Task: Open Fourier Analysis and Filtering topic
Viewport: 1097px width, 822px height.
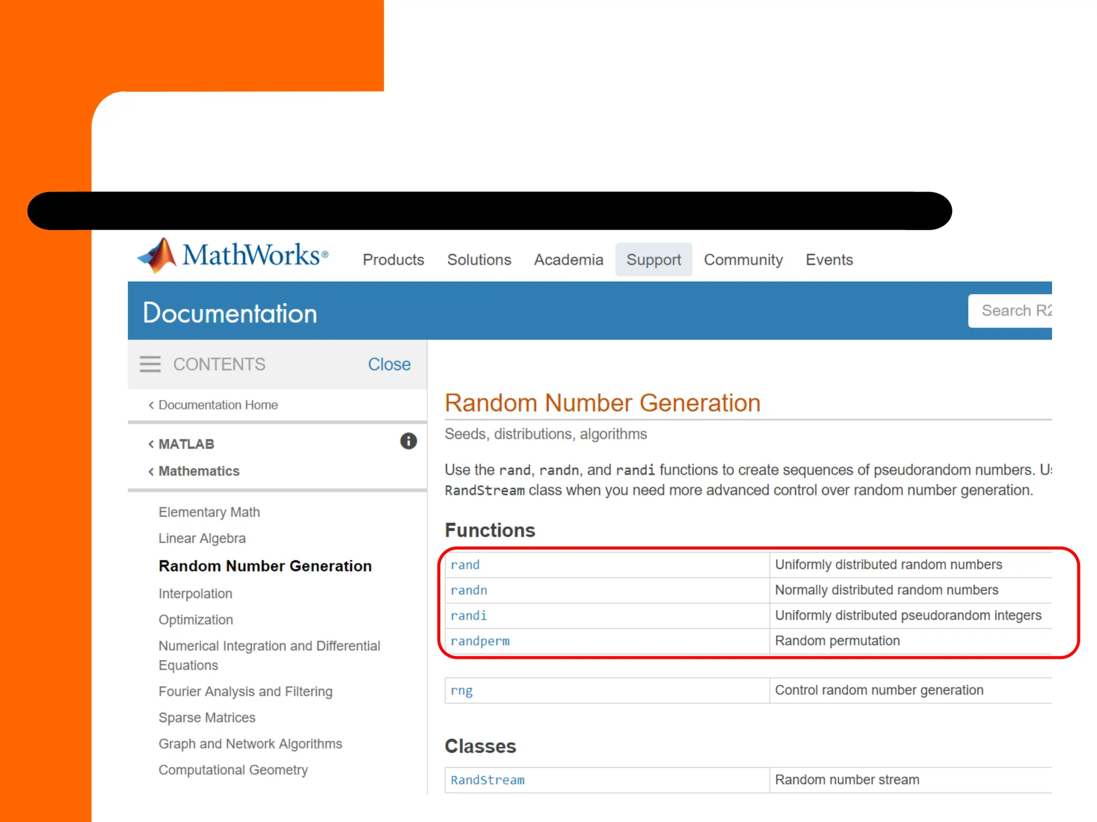Action: (x=245, y=691)
